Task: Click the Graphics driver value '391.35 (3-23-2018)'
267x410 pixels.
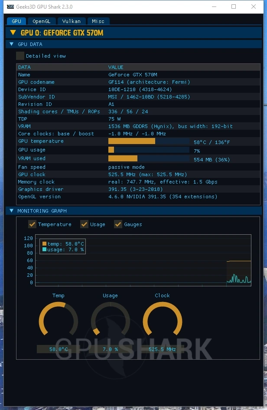Action: (x=135, y=189)
